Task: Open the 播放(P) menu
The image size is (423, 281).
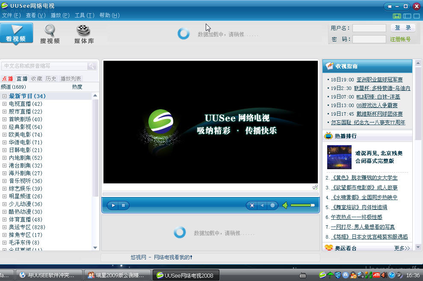Action: pyautogui.click(x=60, y=15)
